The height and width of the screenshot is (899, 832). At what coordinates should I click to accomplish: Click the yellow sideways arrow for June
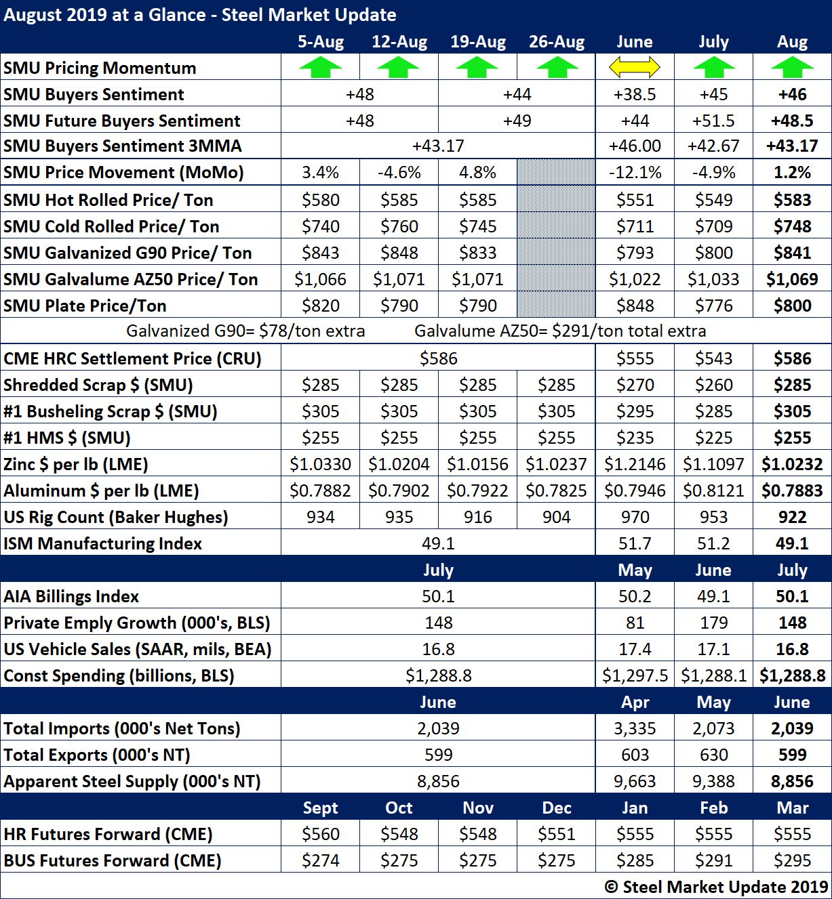click(x=635, y=68)
